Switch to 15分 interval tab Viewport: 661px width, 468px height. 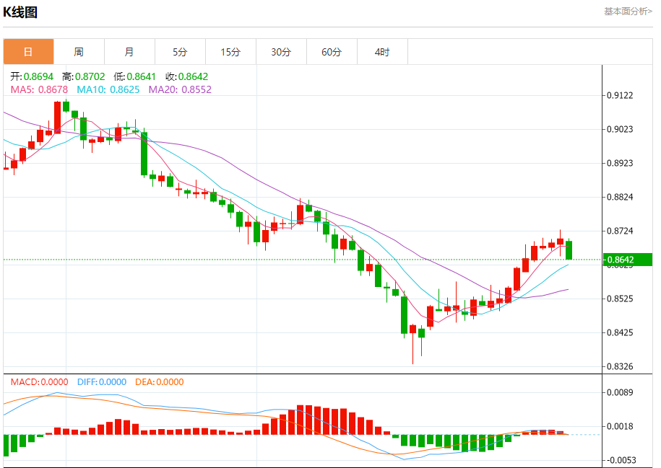click(230, 52)
